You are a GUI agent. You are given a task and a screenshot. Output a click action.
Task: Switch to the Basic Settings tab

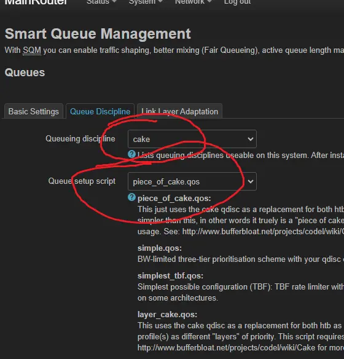tap(34, 111)
